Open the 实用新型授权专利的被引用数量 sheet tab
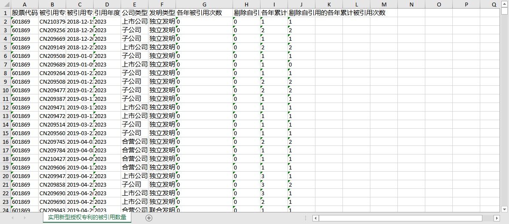The image size is (509, 224). coord(87,218)
